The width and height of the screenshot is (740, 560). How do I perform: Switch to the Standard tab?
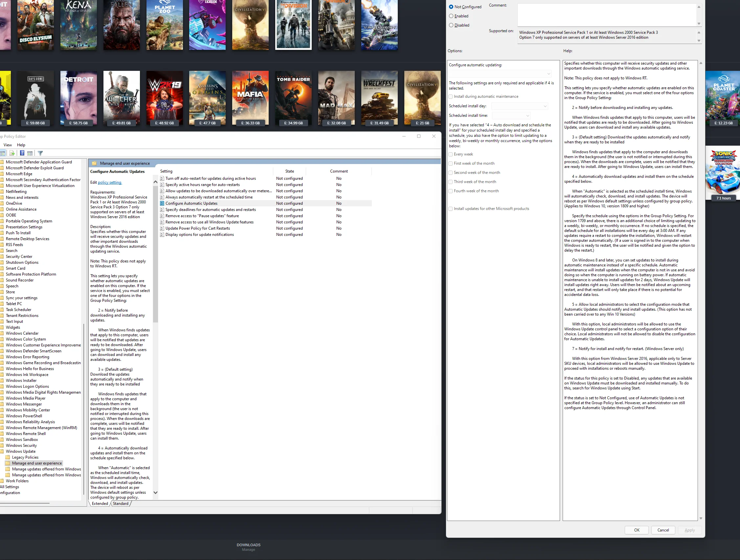(x=121, y=504)
